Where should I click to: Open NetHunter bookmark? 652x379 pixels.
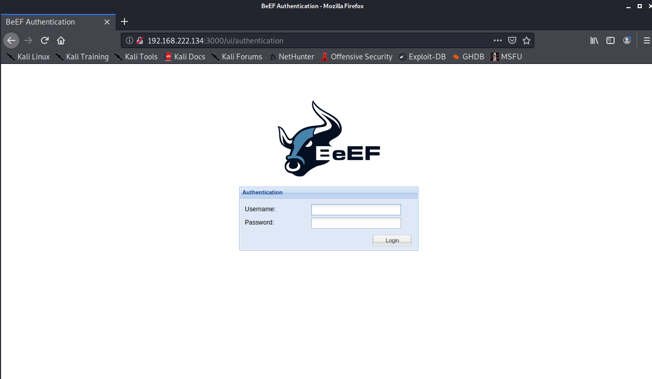[x=292, y=57]
